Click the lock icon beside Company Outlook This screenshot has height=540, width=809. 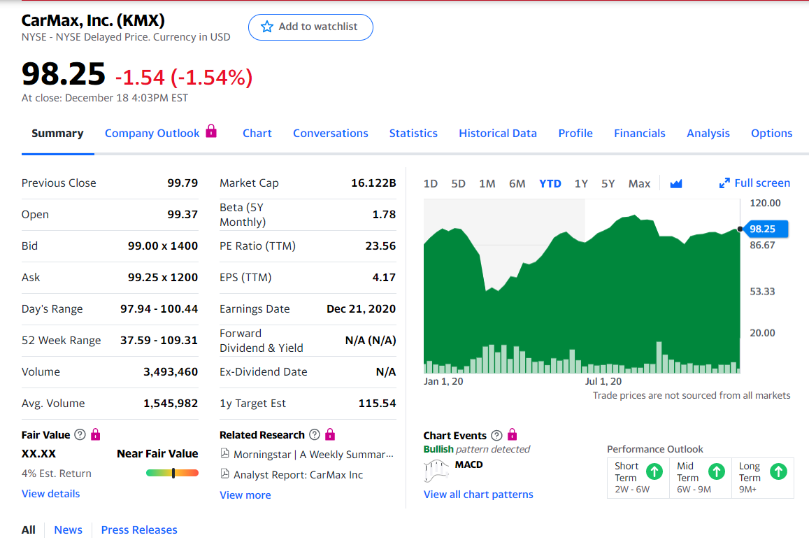pyautogui.click(x=211, y=131)
